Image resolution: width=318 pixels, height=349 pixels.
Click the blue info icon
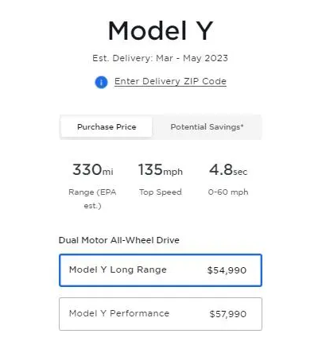(x=101, y=82)
